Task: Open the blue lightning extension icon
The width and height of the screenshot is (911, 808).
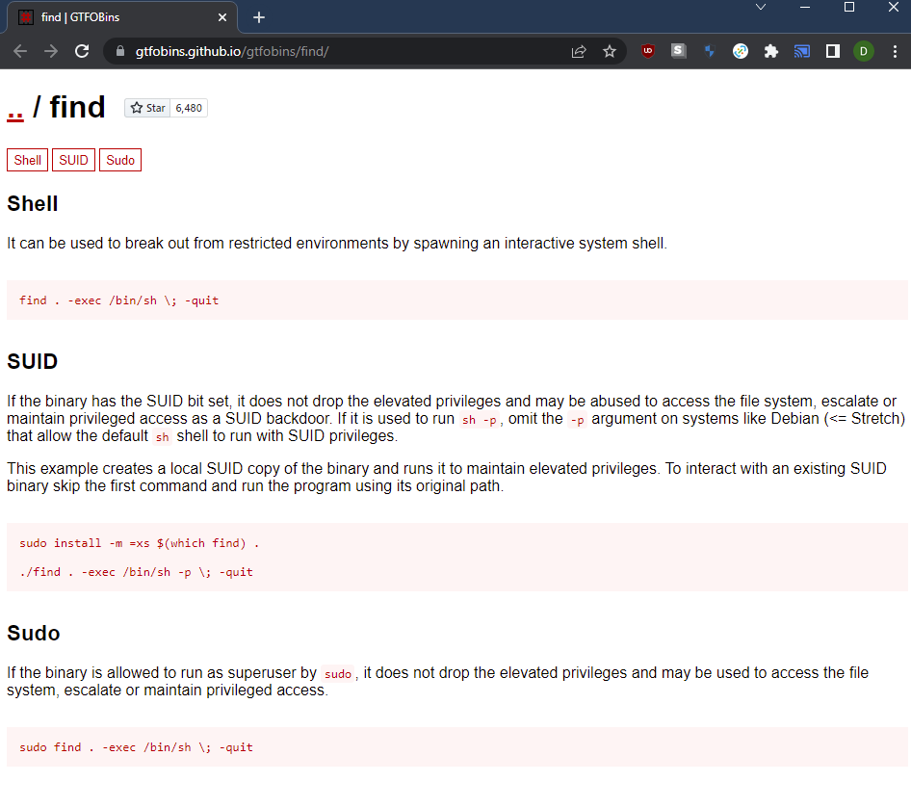Action: [x=710, y=51]
